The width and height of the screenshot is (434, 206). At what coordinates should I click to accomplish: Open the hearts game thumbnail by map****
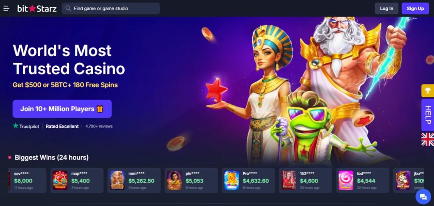click(x=60, y=180)
